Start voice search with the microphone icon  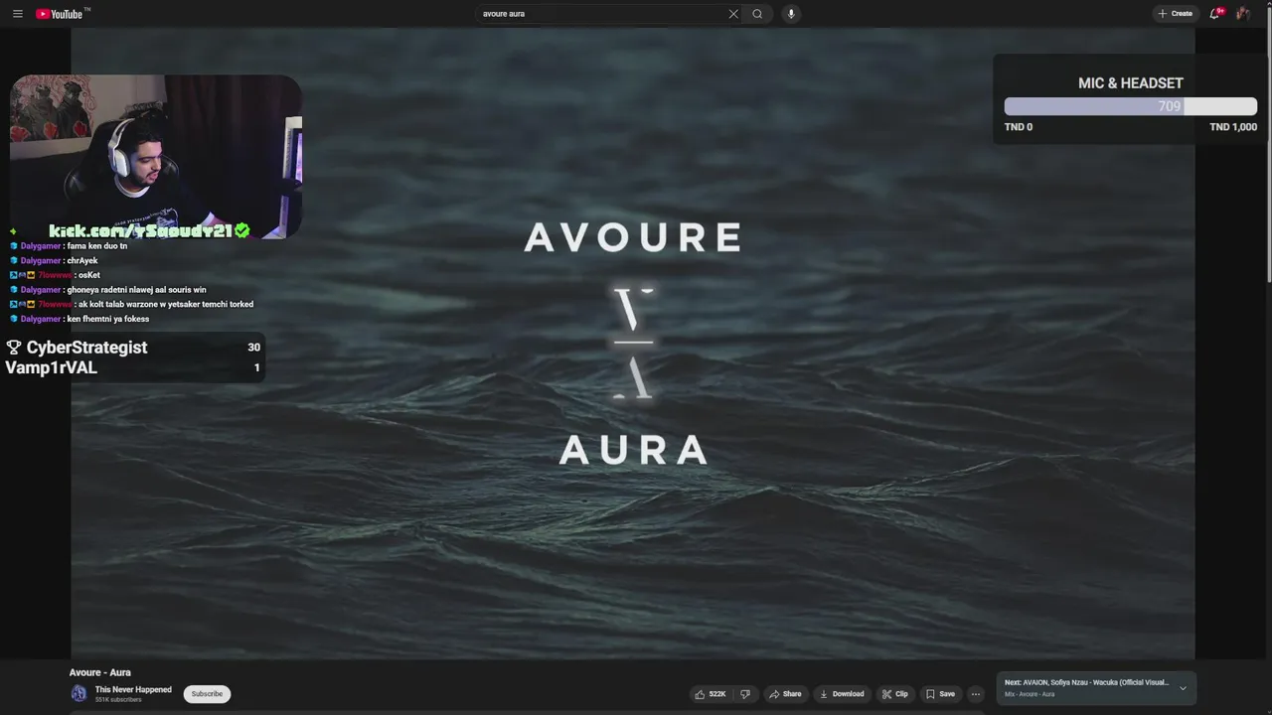coord(791,14)
